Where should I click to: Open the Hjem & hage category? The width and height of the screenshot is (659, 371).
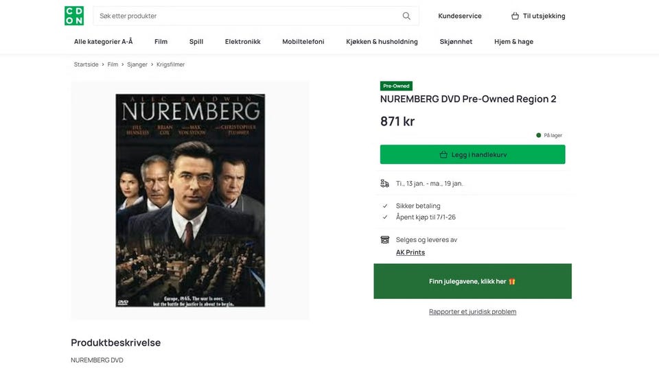click(513, 42)
